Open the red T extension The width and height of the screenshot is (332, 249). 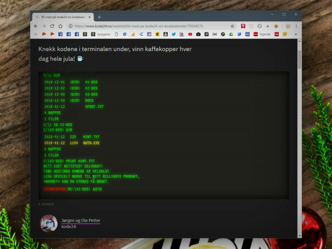pyautogui.click(x=243, y=26)
